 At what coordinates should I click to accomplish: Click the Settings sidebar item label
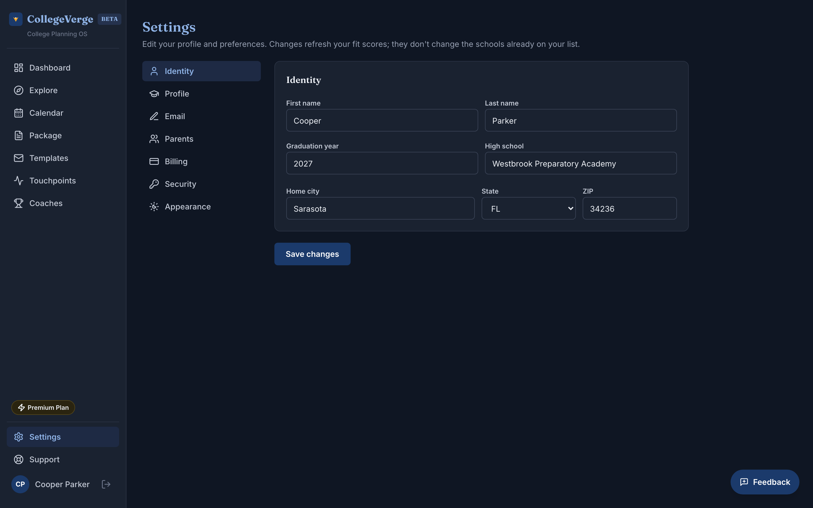point(45,437)
